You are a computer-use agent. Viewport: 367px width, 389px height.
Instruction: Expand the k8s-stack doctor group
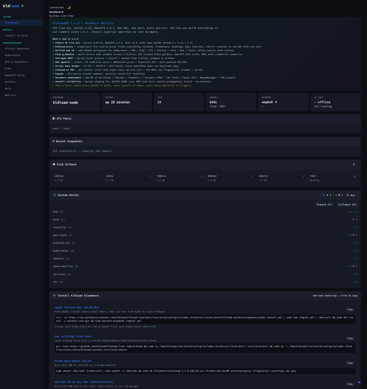(x=205, y=235)
